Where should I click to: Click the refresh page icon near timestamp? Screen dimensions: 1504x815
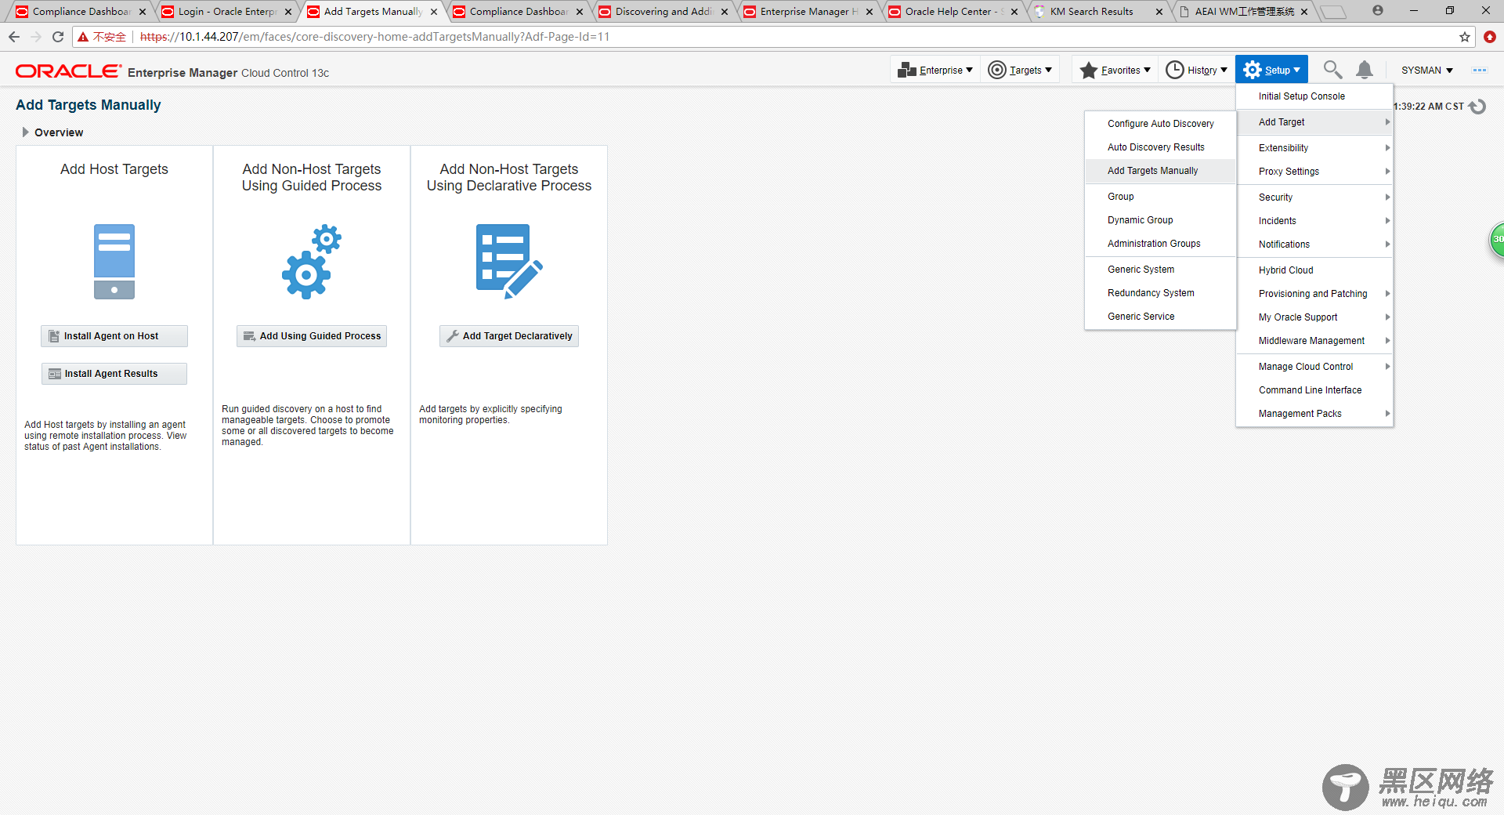[x=1477, y=107]
